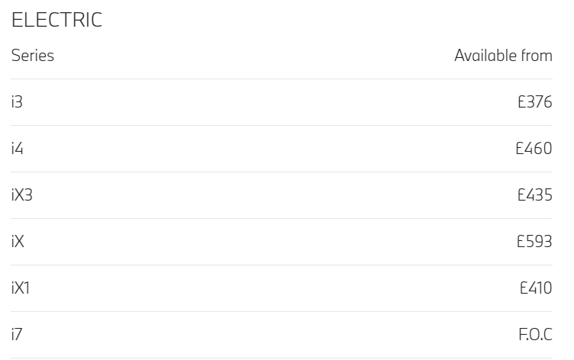Open the i3 series row
Image resolution: width=574 pixels, height=360 pixels.
282,102
